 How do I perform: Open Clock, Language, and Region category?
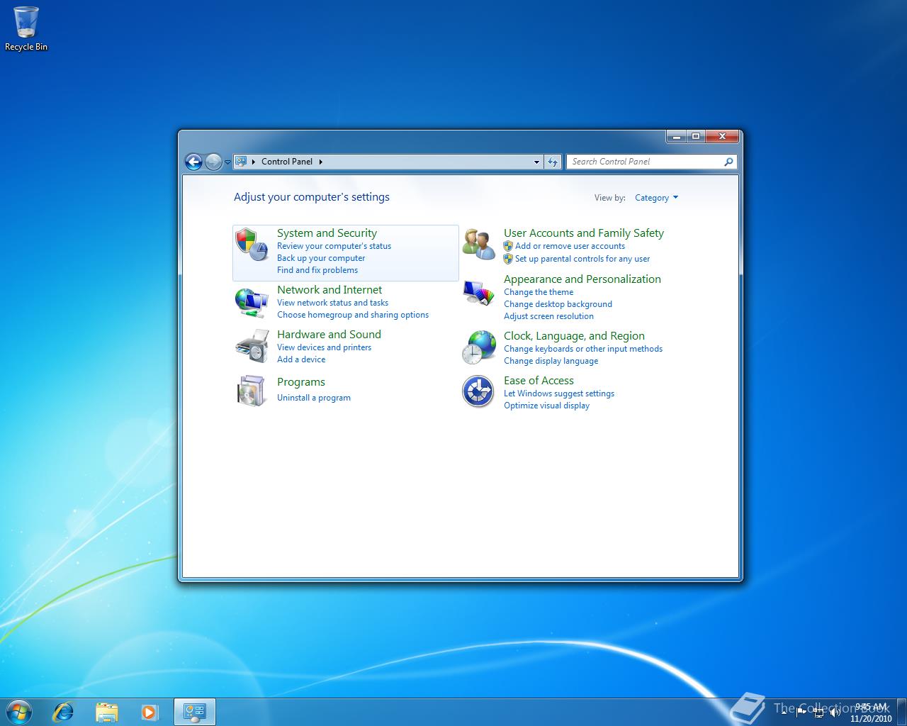(x=574, y=336)
